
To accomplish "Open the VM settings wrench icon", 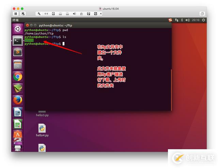I will (39, 14).
